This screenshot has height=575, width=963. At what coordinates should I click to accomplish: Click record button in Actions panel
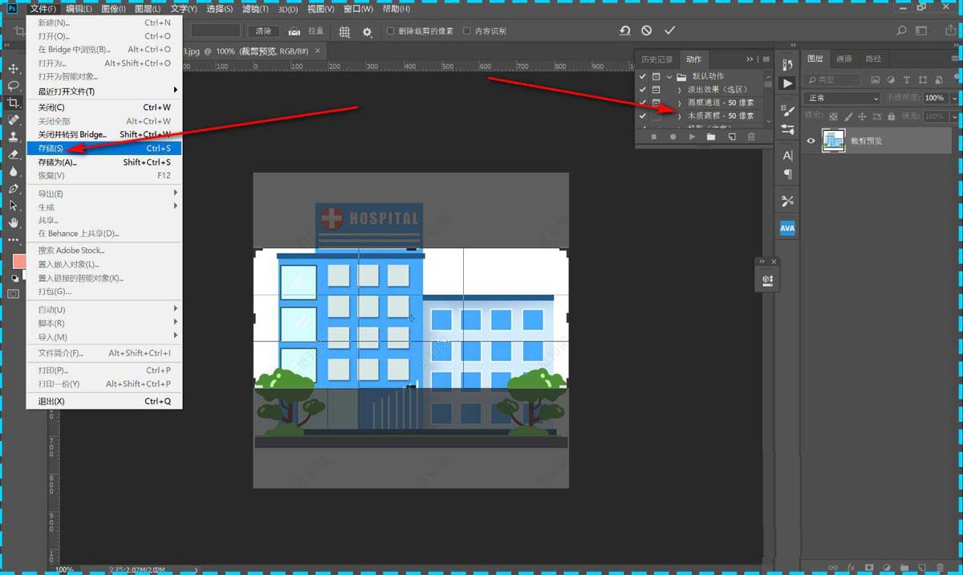point(672,137)
